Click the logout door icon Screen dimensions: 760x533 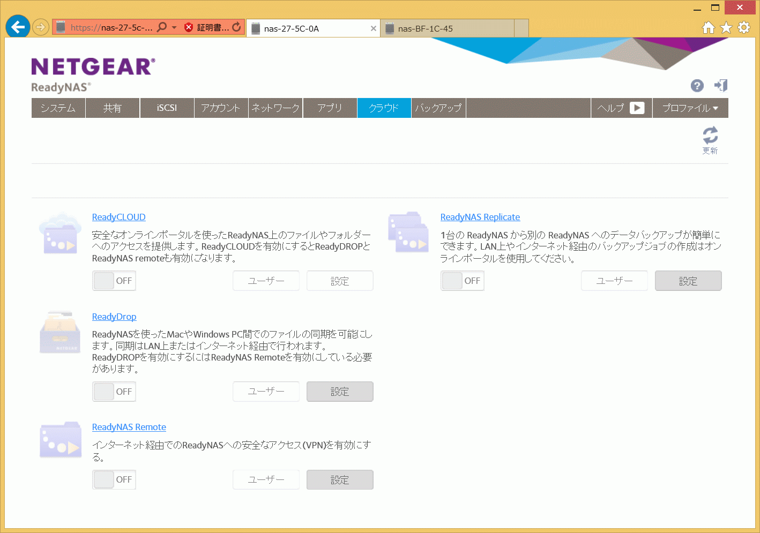coord(721,85)
